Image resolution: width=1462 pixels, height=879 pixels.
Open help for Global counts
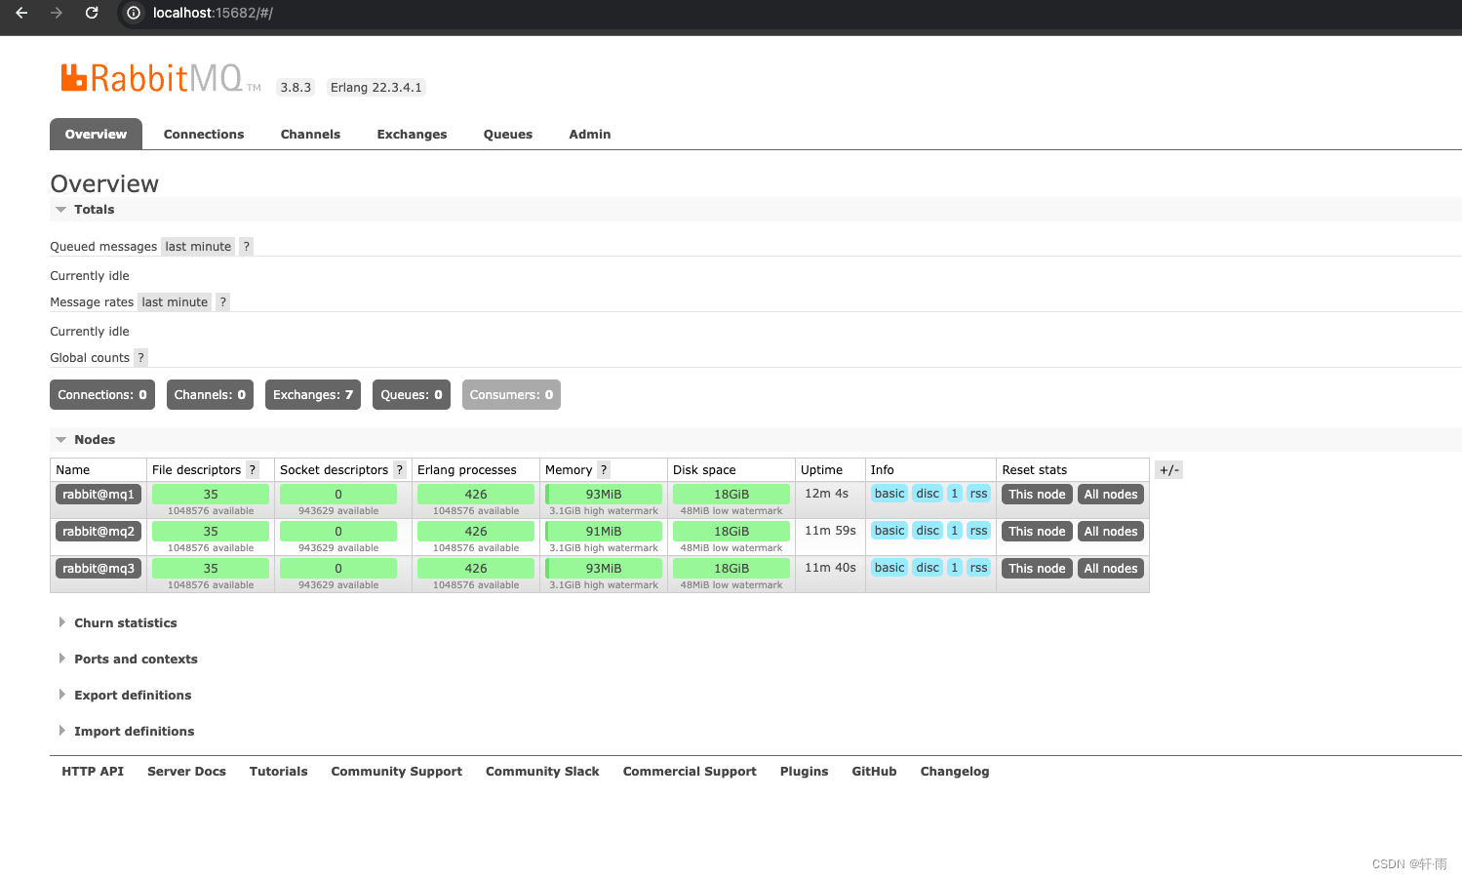(140, 358)
